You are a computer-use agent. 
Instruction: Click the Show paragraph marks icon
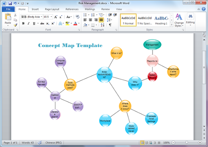click(x=110, y=25)
